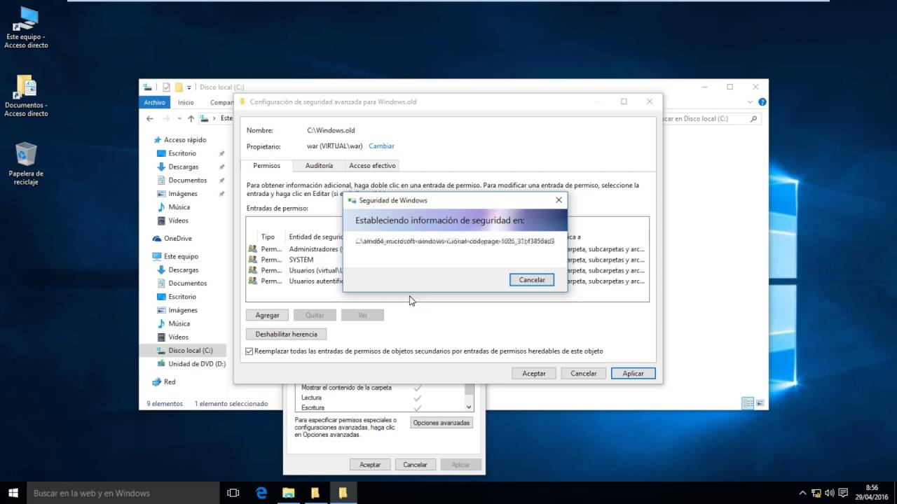
Task: Click the Properties quick-access icon in Explorer title bar
Action: tap(166, 87)
